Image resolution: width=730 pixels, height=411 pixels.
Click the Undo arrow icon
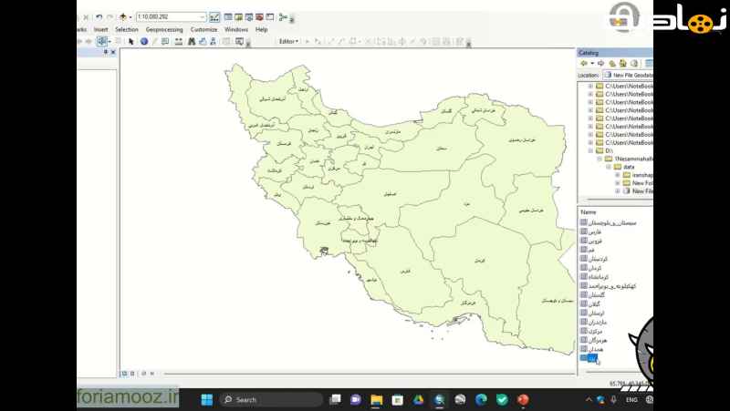point(99,16)
